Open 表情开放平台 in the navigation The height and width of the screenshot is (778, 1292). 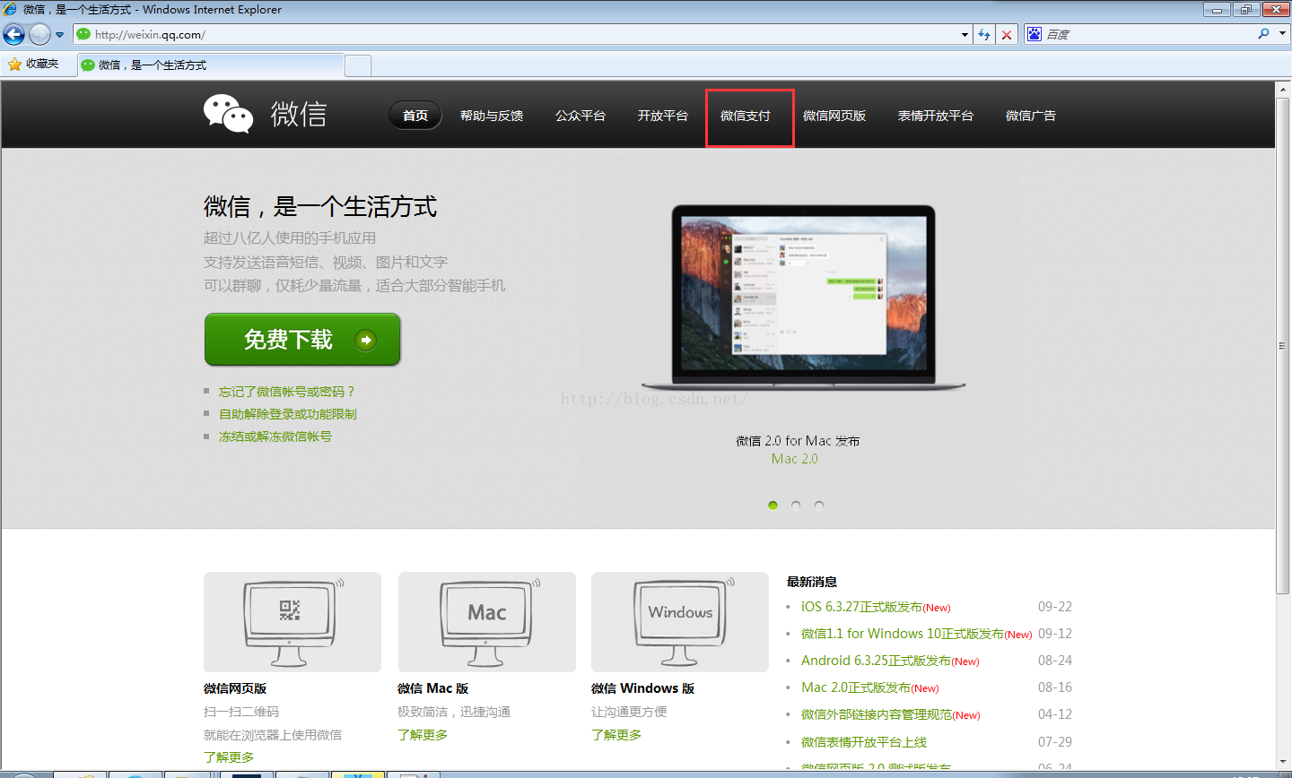[x=936, y=116]
